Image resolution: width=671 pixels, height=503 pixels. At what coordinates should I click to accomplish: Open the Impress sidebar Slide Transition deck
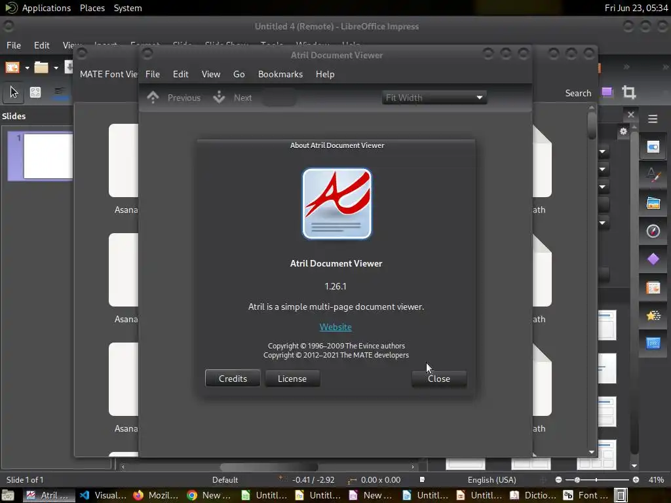click(x=653, y=288)
